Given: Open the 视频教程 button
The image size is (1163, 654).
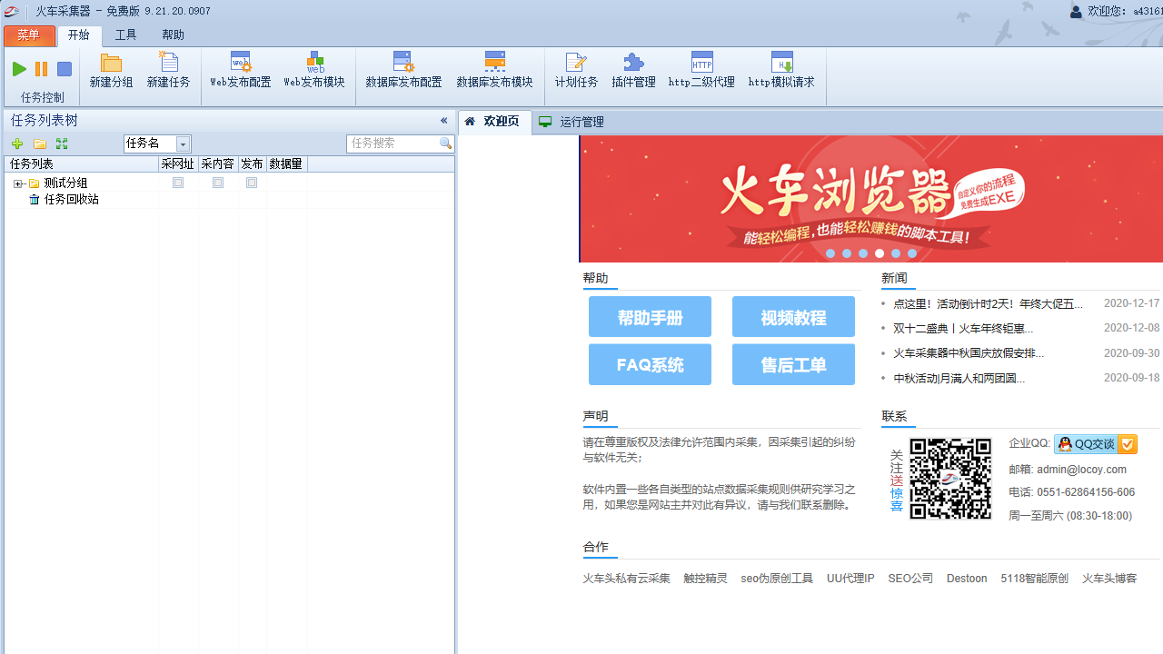Looking at the screenshot, I should tap(793, 317).
